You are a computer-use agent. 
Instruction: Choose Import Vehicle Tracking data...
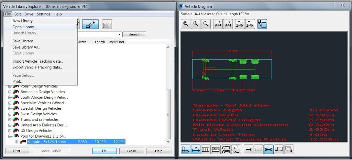pyautogui.click(x=41, y=61)
